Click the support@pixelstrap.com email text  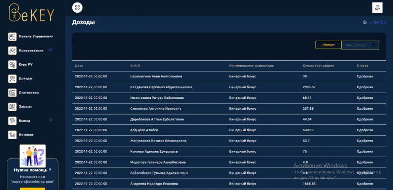pos(32,182)
